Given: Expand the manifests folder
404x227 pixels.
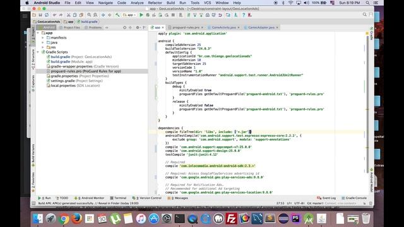Looking at the screenshot, I should pos(43,38).
